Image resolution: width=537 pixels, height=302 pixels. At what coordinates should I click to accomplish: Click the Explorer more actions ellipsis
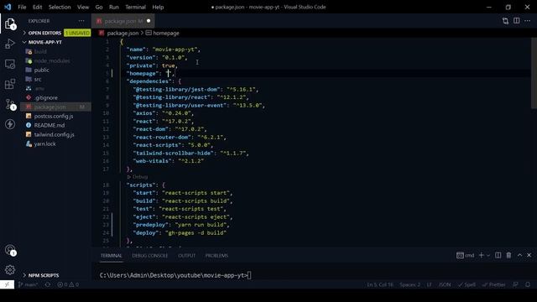(x=81, y=21)
